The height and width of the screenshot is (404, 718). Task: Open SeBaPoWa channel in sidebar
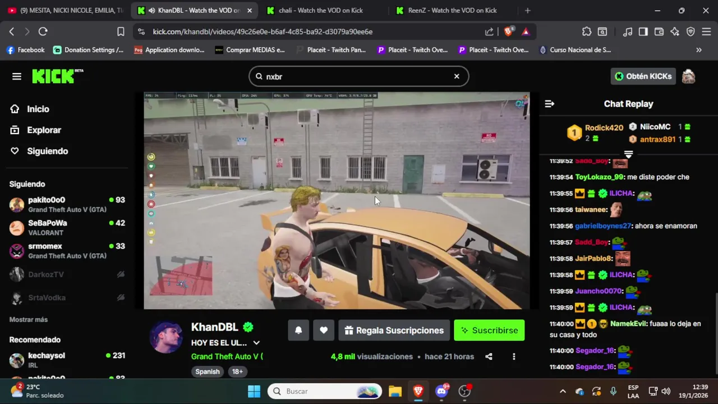pyautogui.click(x=67, y=227)
